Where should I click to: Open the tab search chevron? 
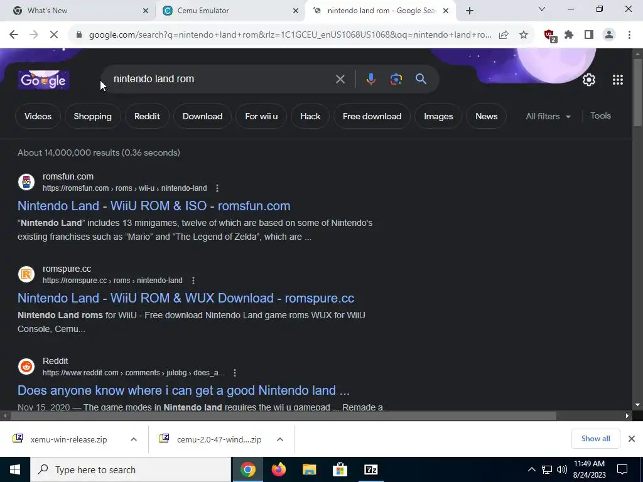(542, 9)
